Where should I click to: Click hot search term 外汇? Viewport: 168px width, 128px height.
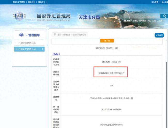click(149, 21)
